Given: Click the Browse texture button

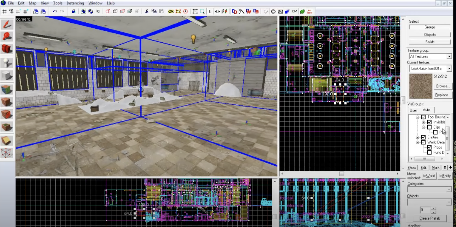Looking at the screenshot, I should (x=443, y=86).
